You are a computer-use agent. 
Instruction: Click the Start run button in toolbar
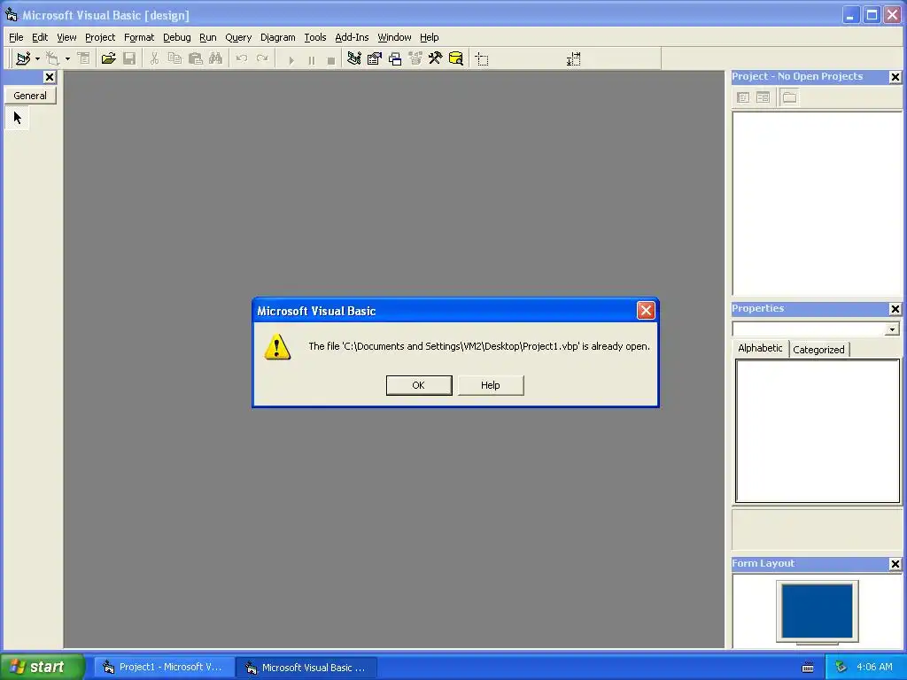[291, 59]
